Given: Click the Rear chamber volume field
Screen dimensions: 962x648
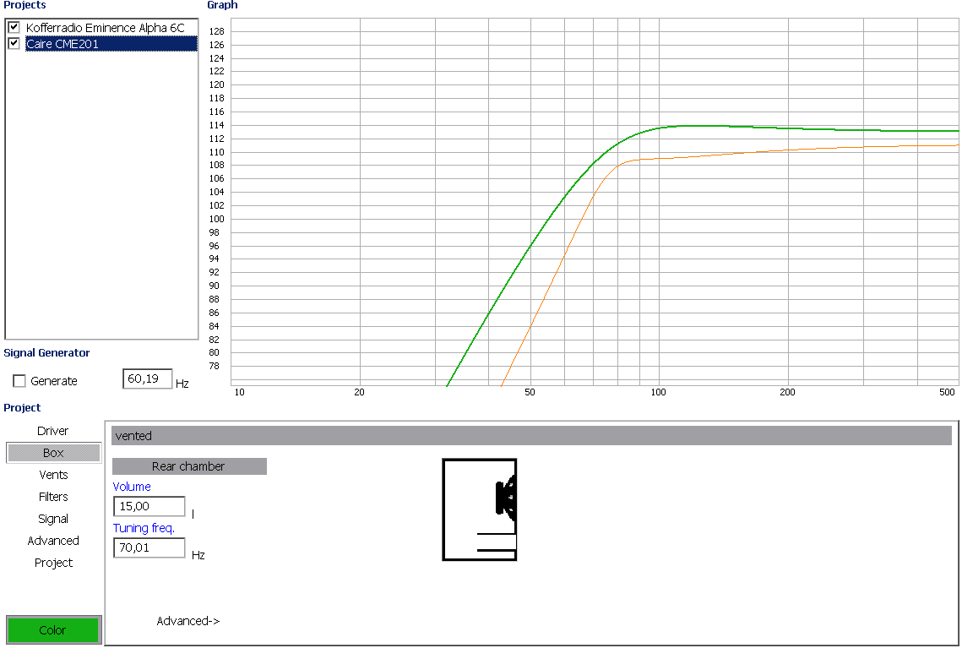Looking at the screenshot, I should pyautogui.click(x=149, y=506).
